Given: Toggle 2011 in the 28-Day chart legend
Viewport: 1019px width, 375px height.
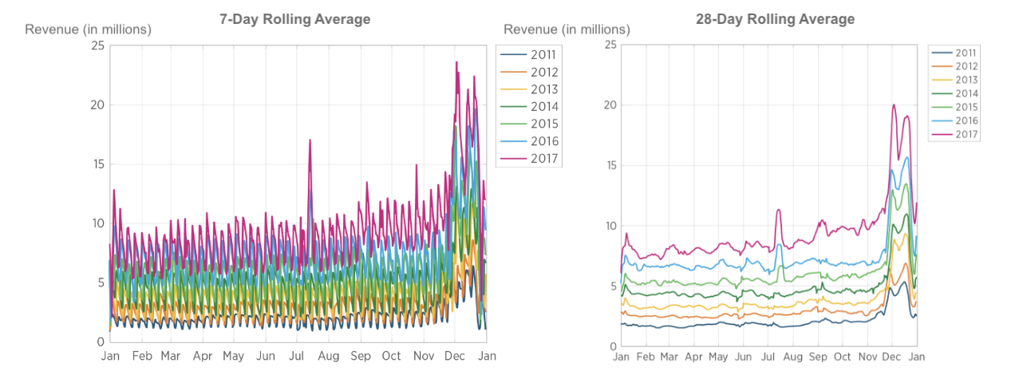Looking at the screenshot, I should 955,53.
